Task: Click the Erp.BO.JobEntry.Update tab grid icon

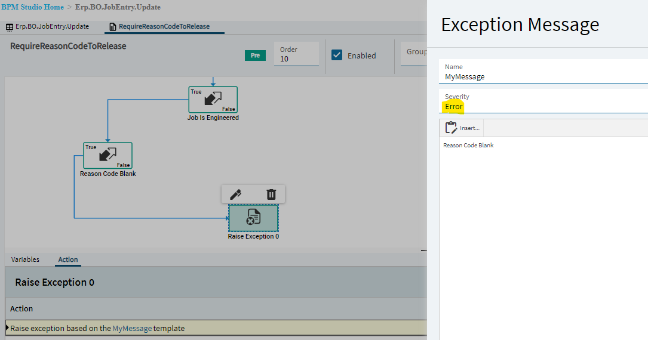Action: coord(9,27)
